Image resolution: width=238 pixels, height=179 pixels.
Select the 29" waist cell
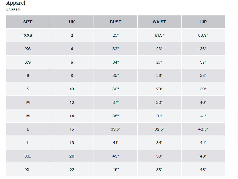(159, 89)
